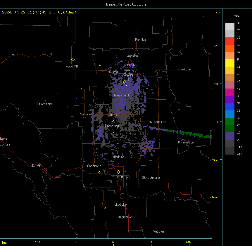Screen dimensions: 252x246
Task: Click the Banff label
Action: [x=36, y=166]
